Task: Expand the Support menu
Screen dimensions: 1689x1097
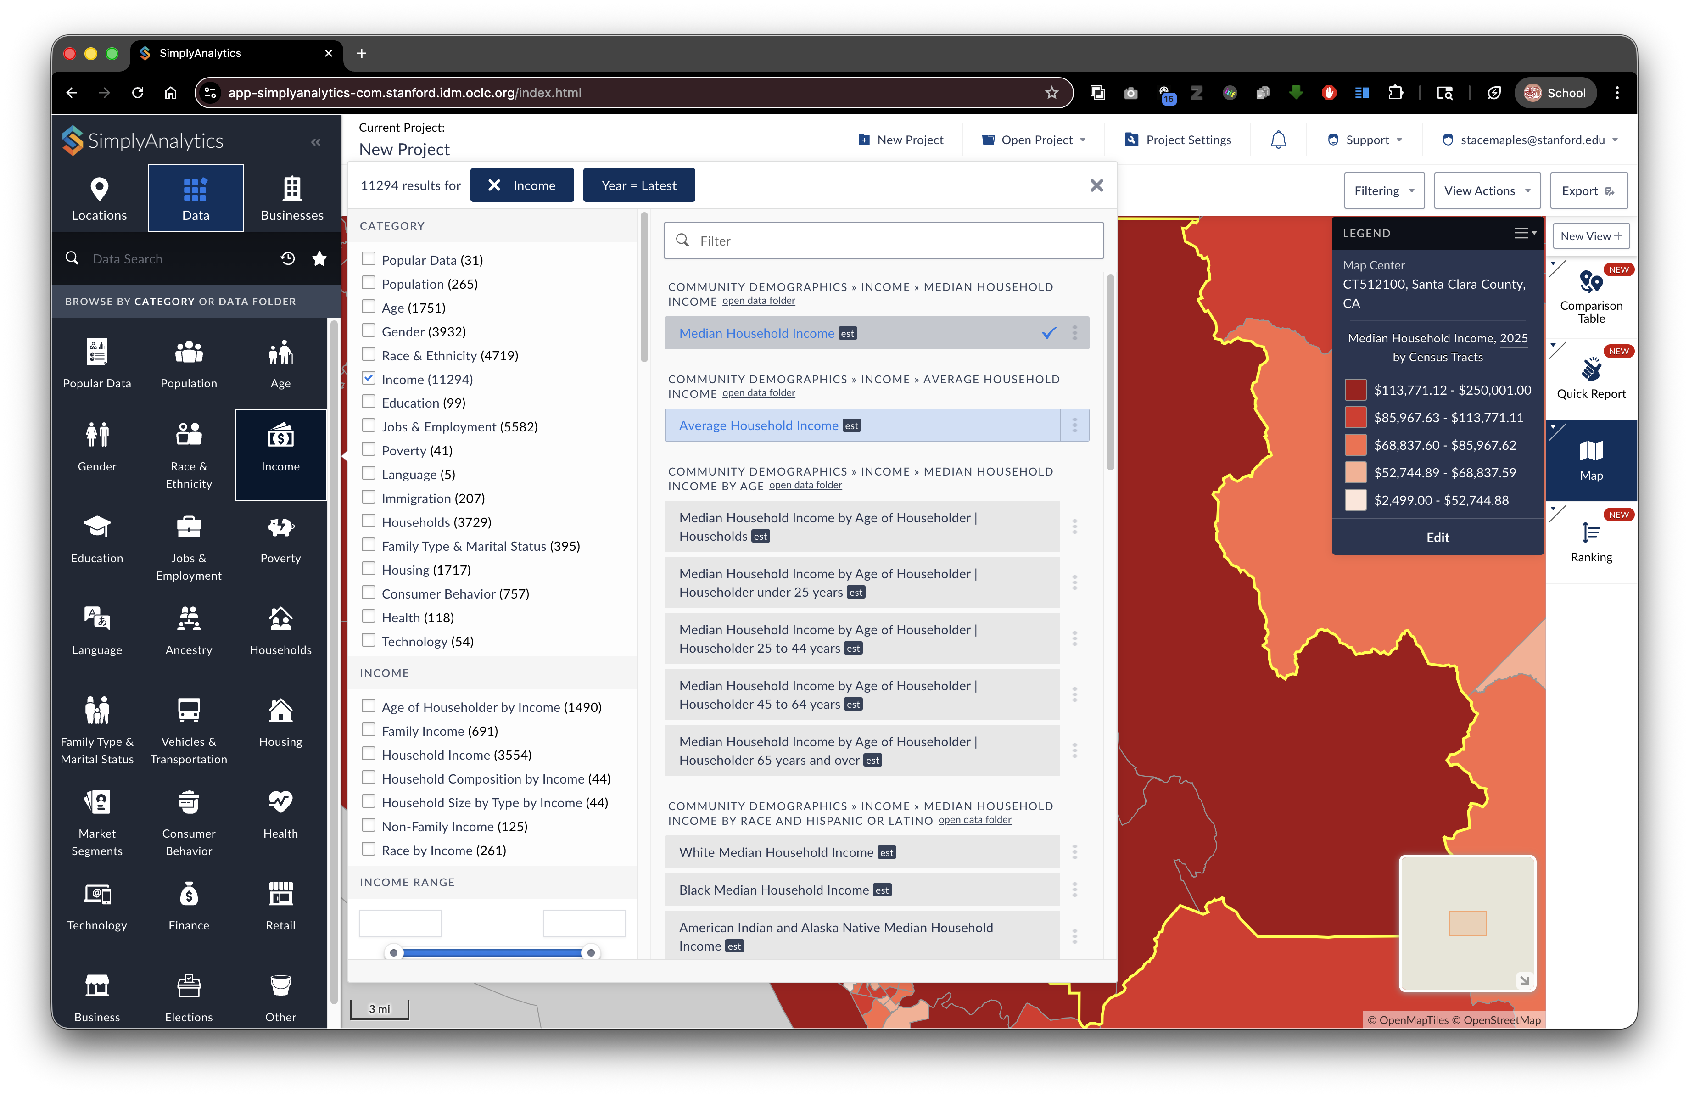Action: tap(1365, 140)
